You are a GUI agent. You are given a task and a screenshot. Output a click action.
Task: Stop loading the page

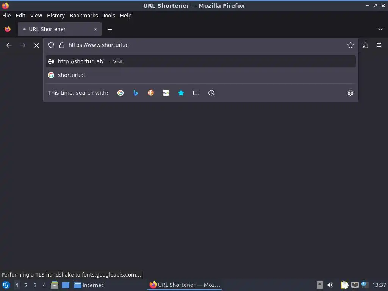(x=36, y=45)
